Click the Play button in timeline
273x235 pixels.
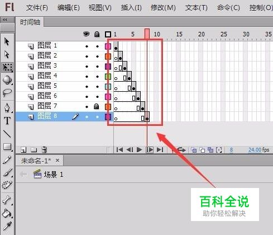pos(140,149)
